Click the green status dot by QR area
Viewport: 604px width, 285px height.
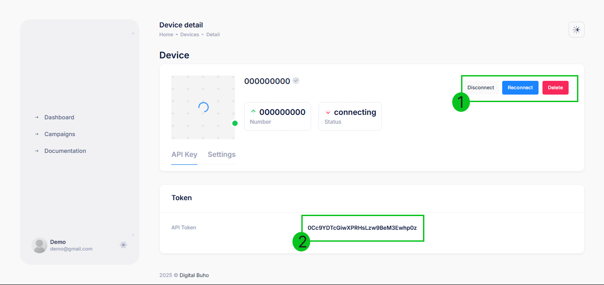pyautogui.click(x=235, y=123)
